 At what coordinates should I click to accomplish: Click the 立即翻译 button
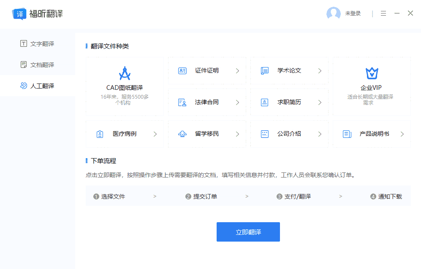click(x=248, y=231)
